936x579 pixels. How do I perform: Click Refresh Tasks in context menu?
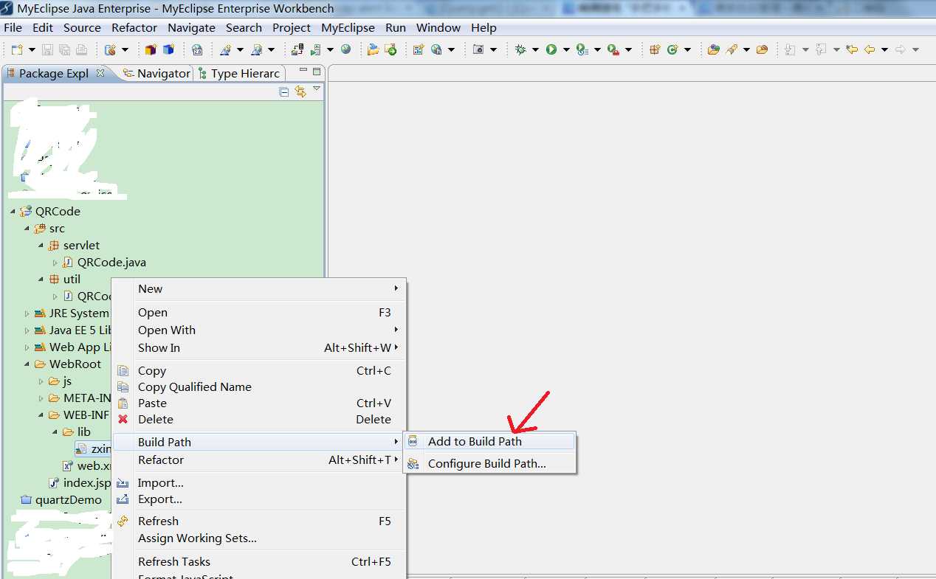(257, 561)
